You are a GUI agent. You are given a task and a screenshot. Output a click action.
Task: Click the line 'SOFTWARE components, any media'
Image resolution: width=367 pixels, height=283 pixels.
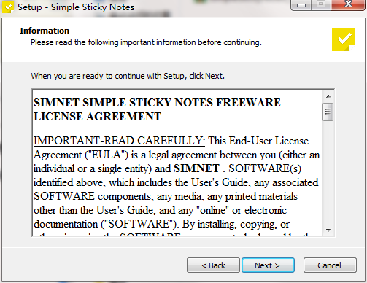point(166,196)
